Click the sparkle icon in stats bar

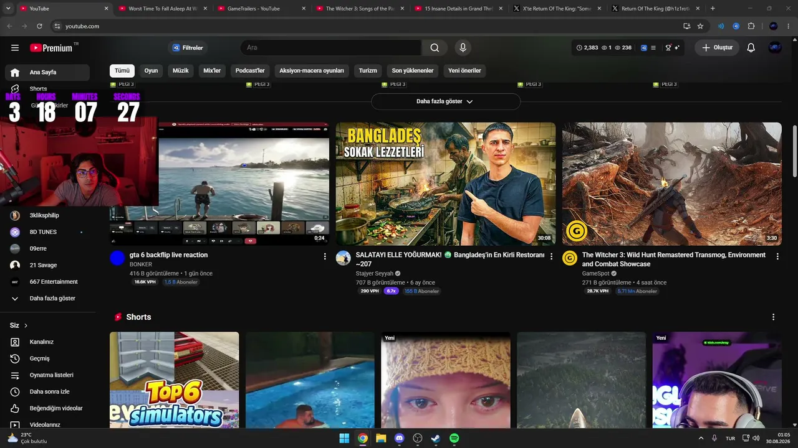coord(677,48)
